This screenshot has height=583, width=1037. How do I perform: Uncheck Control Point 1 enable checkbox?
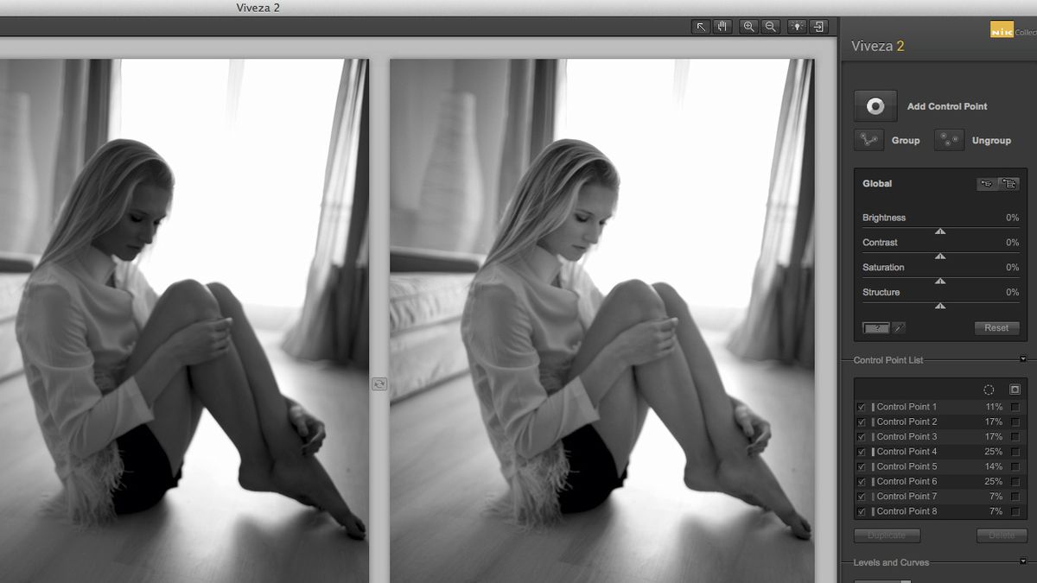pyautogui.click(x=861, y=407)
